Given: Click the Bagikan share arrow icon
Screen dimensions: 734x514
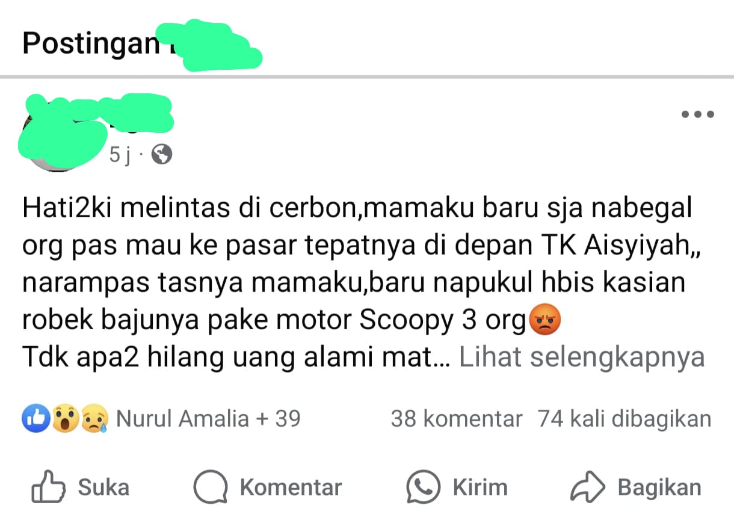Looking at the screenshot, I should pyautogui.click(x=587, y=487).
